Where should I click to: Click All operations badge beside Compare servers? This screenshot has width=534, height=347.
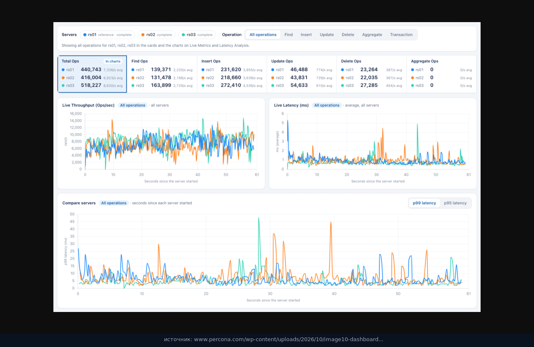pos(114,203)
